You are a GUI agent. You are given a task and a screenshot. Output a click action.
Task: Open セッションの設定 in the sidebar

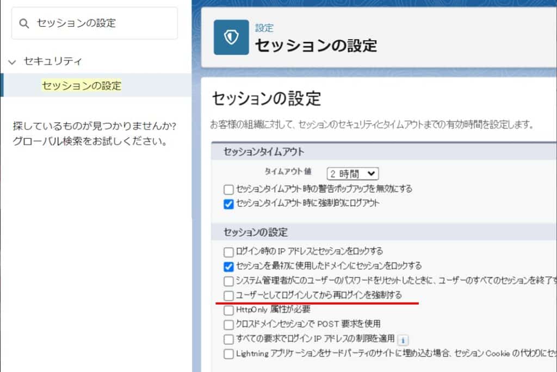[x=82, y=85]
